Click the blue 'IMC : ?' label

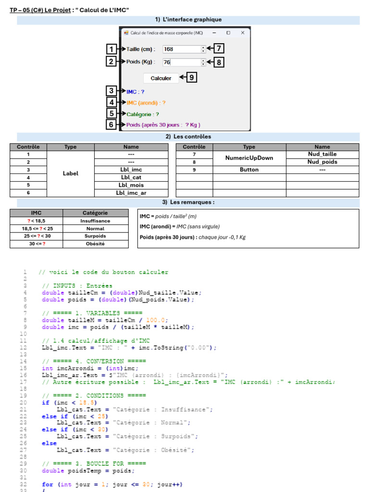pos(135,92)
